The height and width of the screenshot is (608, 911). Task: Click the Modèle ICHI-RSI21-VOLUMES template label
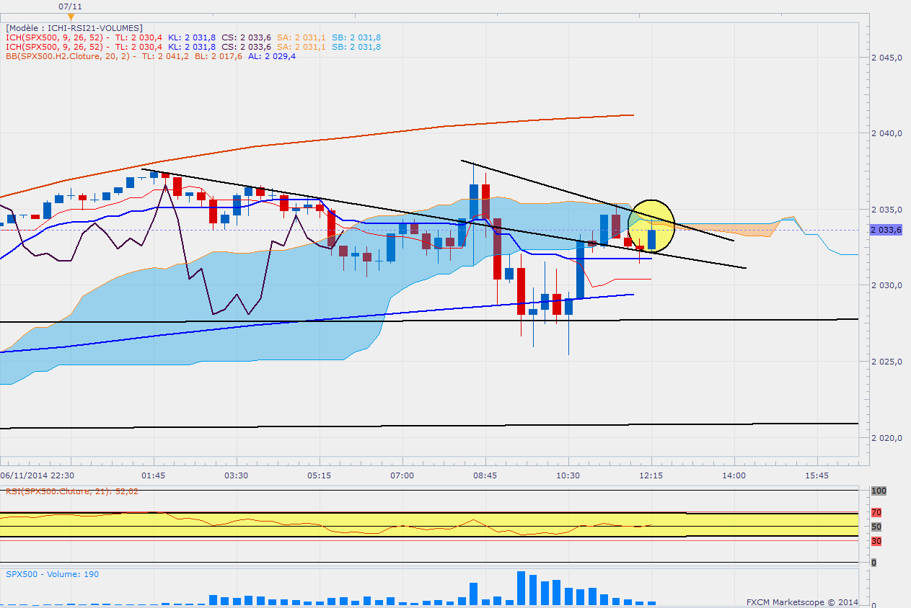[x=74, y=27]
